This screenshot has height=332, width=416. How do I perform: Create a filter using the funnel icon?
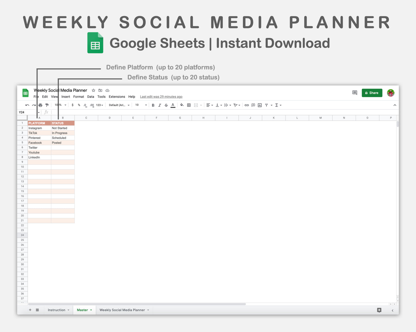pos(267,105)
